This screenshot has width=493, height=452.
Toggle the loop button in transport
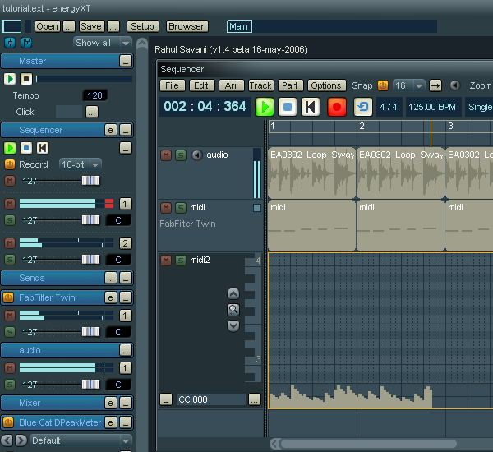(363, 107)
